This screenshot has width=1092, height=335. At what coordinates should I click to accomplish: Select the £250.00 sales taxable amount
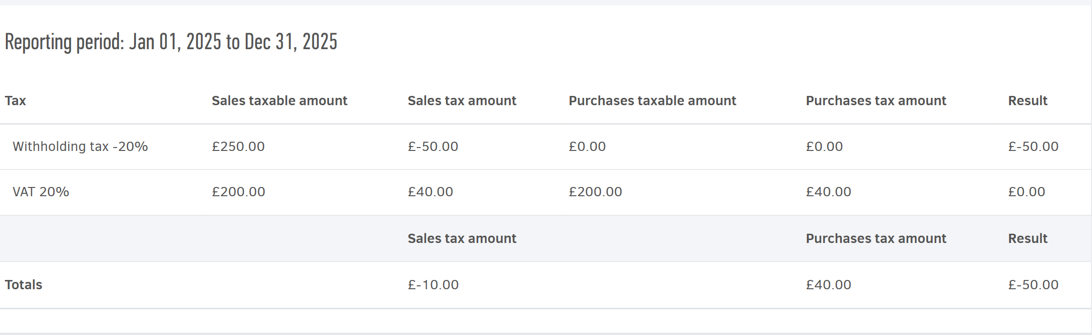pos(238,147)
